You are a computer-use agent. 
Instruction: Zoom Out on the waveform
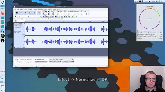(64, 16)
